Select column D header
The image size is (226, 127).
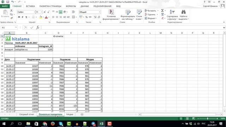point(58,33)
